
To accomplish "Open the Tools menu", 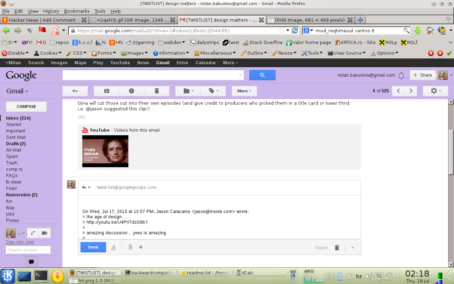I will coord(100,11).
